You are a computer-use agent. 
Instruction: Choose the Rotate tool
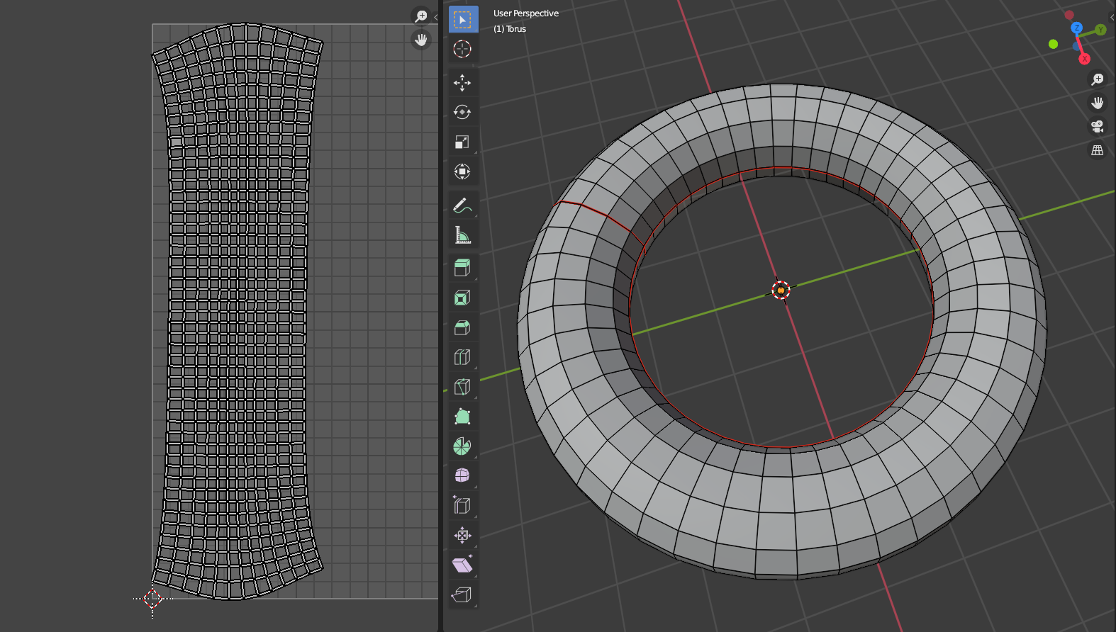[x=463, y=112]
